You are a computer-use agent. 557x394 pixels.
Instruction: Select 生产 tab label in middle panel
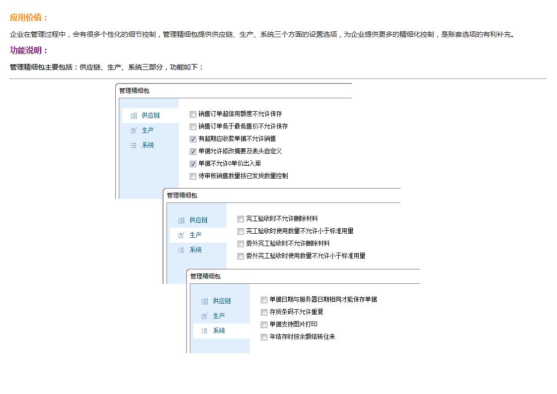pos(195,235)
